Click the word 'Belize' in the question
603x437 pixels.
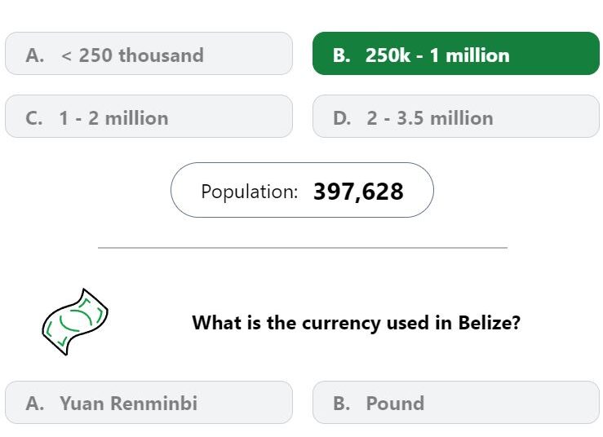pos(489,322)
